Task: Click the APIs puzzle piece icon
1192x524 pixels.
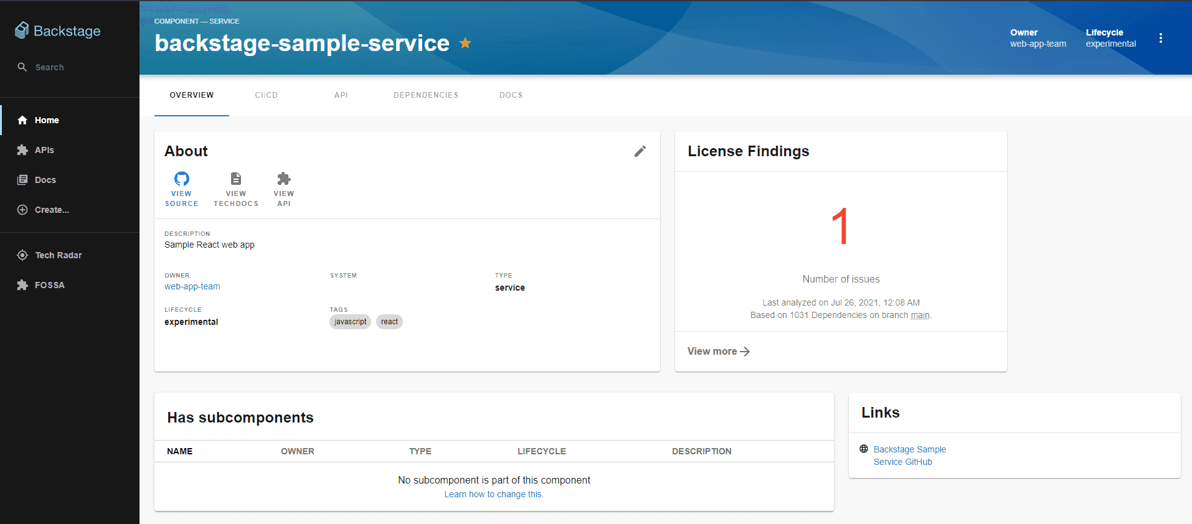Action: pyautogui.click(x=22, y=150)
